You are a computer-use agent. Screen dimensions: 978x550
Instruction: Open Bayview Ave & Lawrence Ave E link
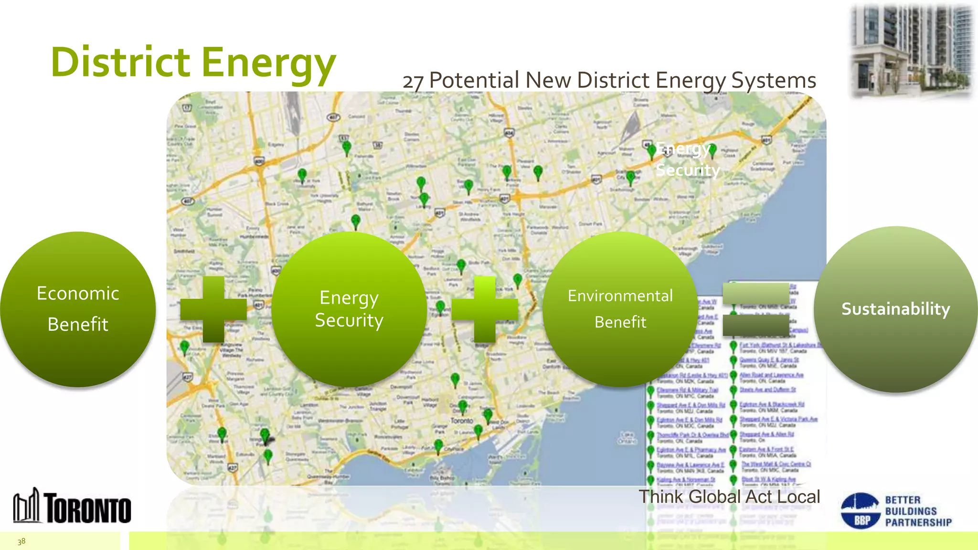point(691,465)
